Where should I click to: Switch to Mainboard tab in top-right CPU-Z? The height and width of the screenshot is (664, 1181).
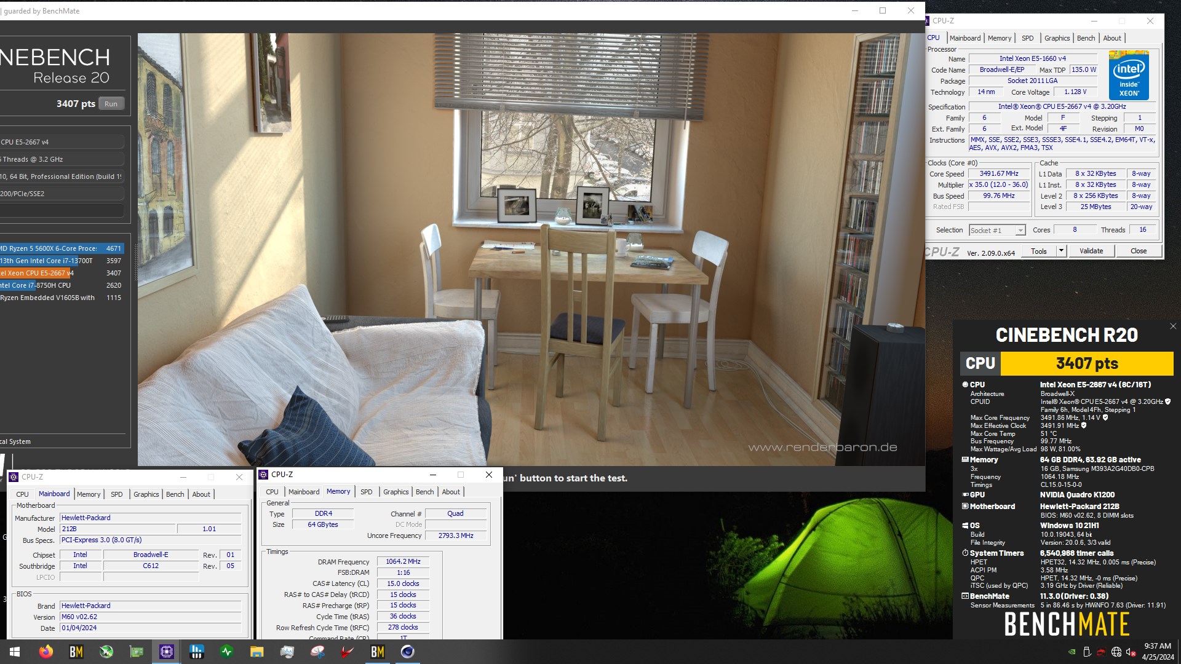pyautogui.click(x=965, y=38)
